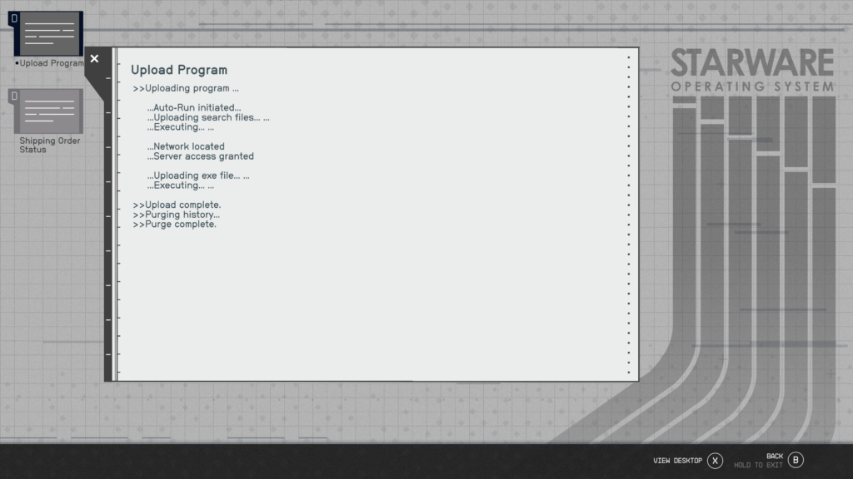This screenshot has height=479, width=853.
Task: Click the 'VIEW DESKTOP' prompt text
Action: [677, 461]
